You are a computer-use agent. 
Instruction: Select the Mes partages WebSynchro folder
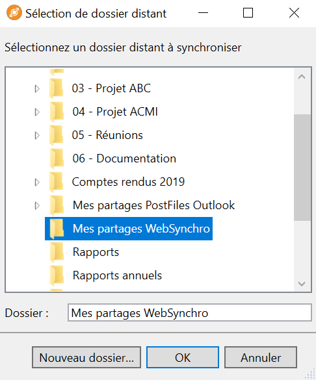[129, 229]
